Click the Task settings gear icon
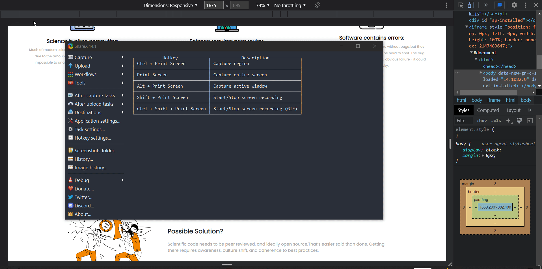Screen dimensions: 542x269 tap(71, 129)
